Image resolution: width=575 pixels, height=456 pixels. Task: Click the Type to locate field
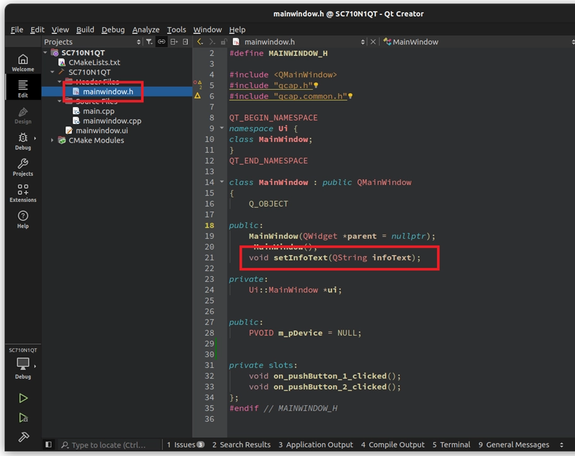(109, 445)
